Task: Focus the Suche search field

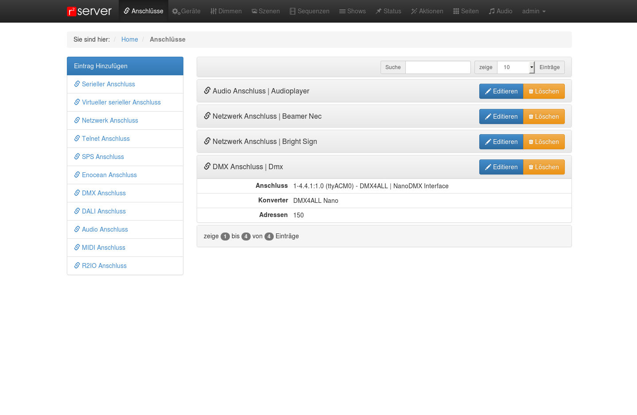Action: point(438,67)
